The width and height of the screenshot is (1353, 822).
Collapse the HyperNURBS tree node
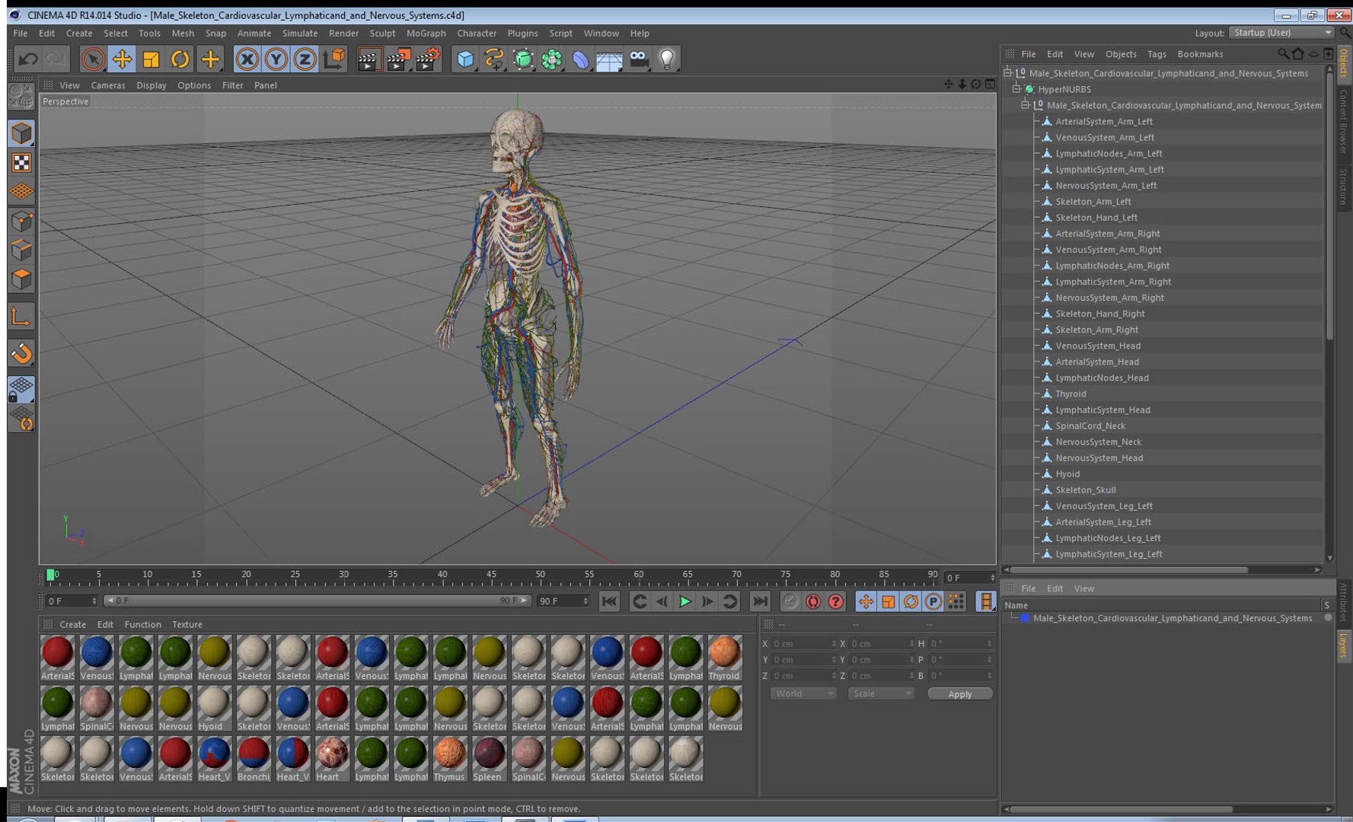pyautogui.click(x=1016, y=89)
